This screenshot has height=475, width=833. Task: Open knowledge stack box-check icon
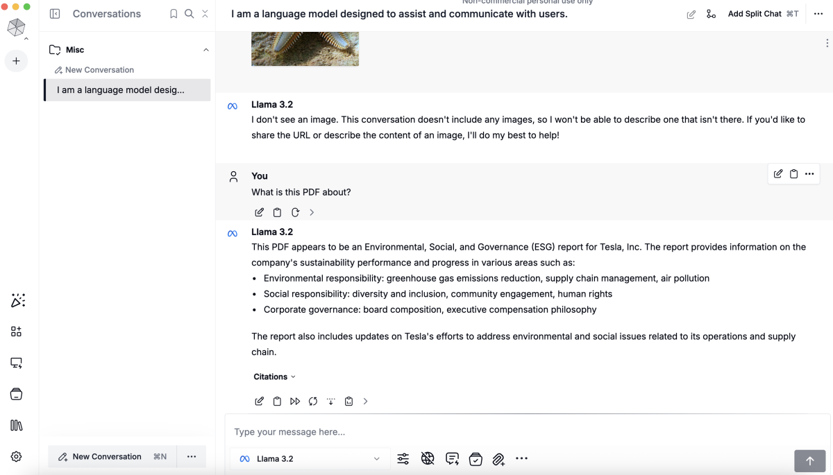476,458
